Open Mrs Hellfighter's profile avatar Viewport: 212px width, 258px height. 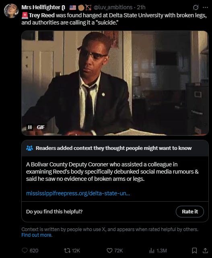coord(11,11)
